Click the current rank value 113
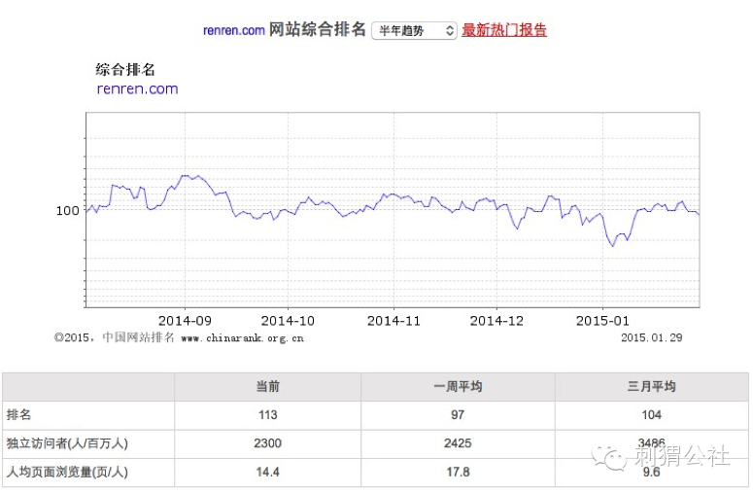 [268, 414]
